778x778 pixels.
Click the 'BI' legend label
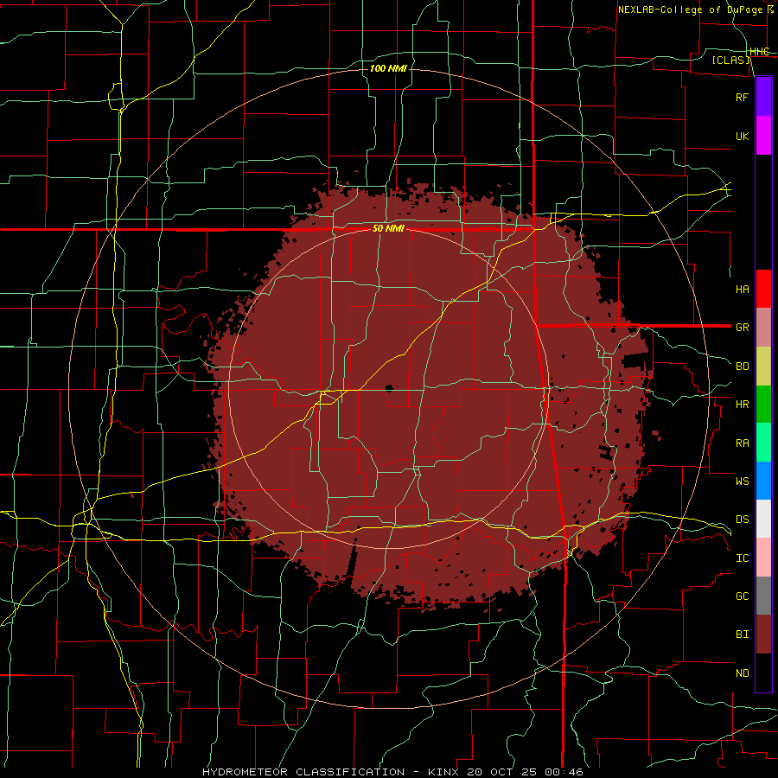(x=742, y=635)
